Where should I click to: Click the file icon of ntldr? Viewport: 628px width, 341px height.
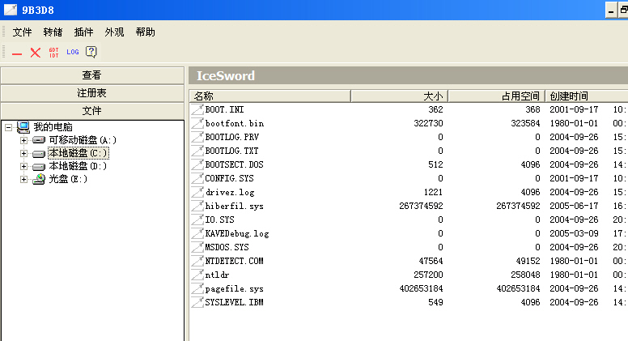point(197,275)
